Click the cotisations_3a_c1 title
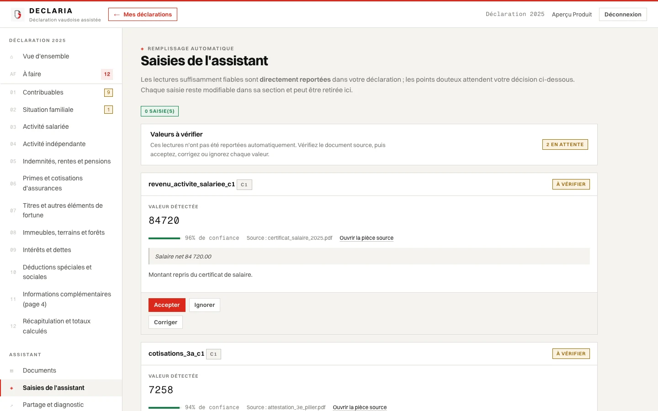This screenshot has height=411, width=658. point(176,353)
